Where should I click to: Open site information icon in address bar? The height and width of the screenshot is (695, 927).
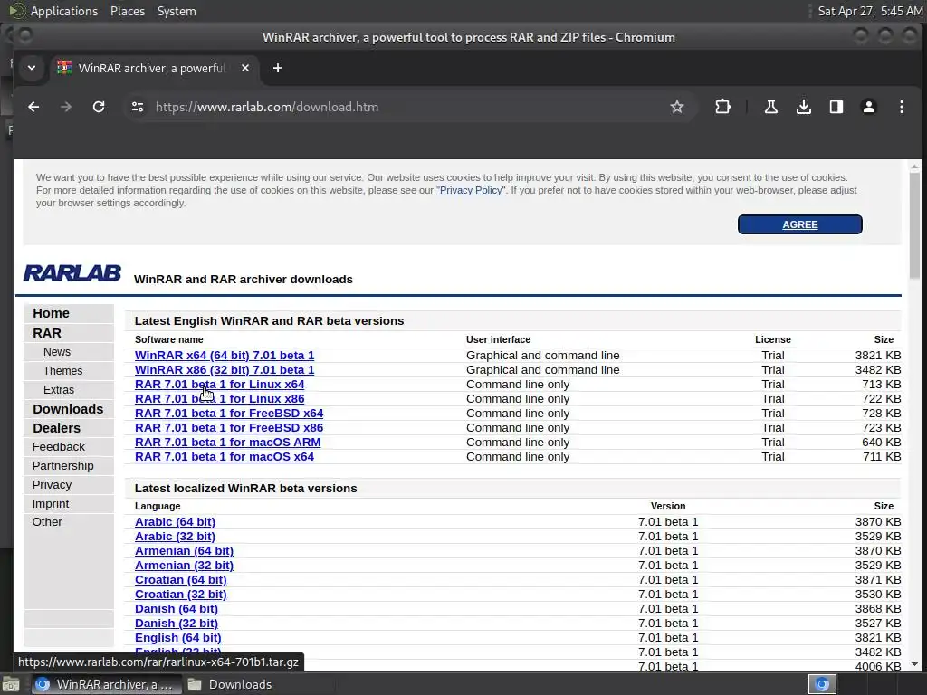click(138, 107)
